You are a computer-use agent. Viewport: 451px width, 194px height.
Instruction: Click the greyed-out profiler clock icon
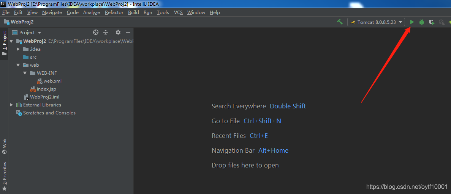click(442, 22)
